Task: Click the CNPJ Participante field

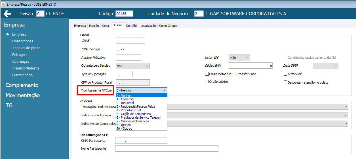Action: (x=141, y=141)
